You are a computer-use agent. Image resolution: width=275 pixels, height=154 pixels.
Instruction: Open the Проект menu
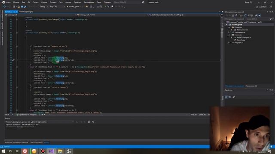tap(35, 2)
